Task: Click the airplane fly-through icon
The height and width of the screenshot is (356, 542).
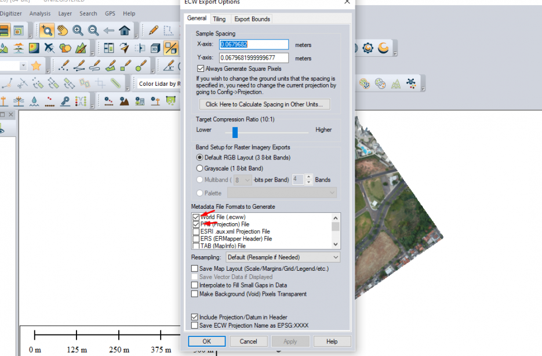Action: (x=49, y=48)
